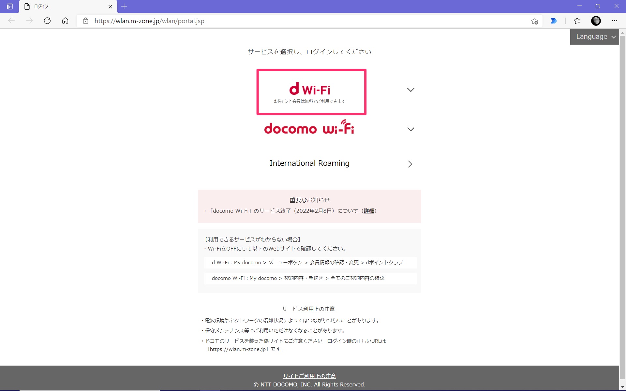Open the 詳細 link in the notice
This screenshot has height=391, width=626.
pos(369,211)
